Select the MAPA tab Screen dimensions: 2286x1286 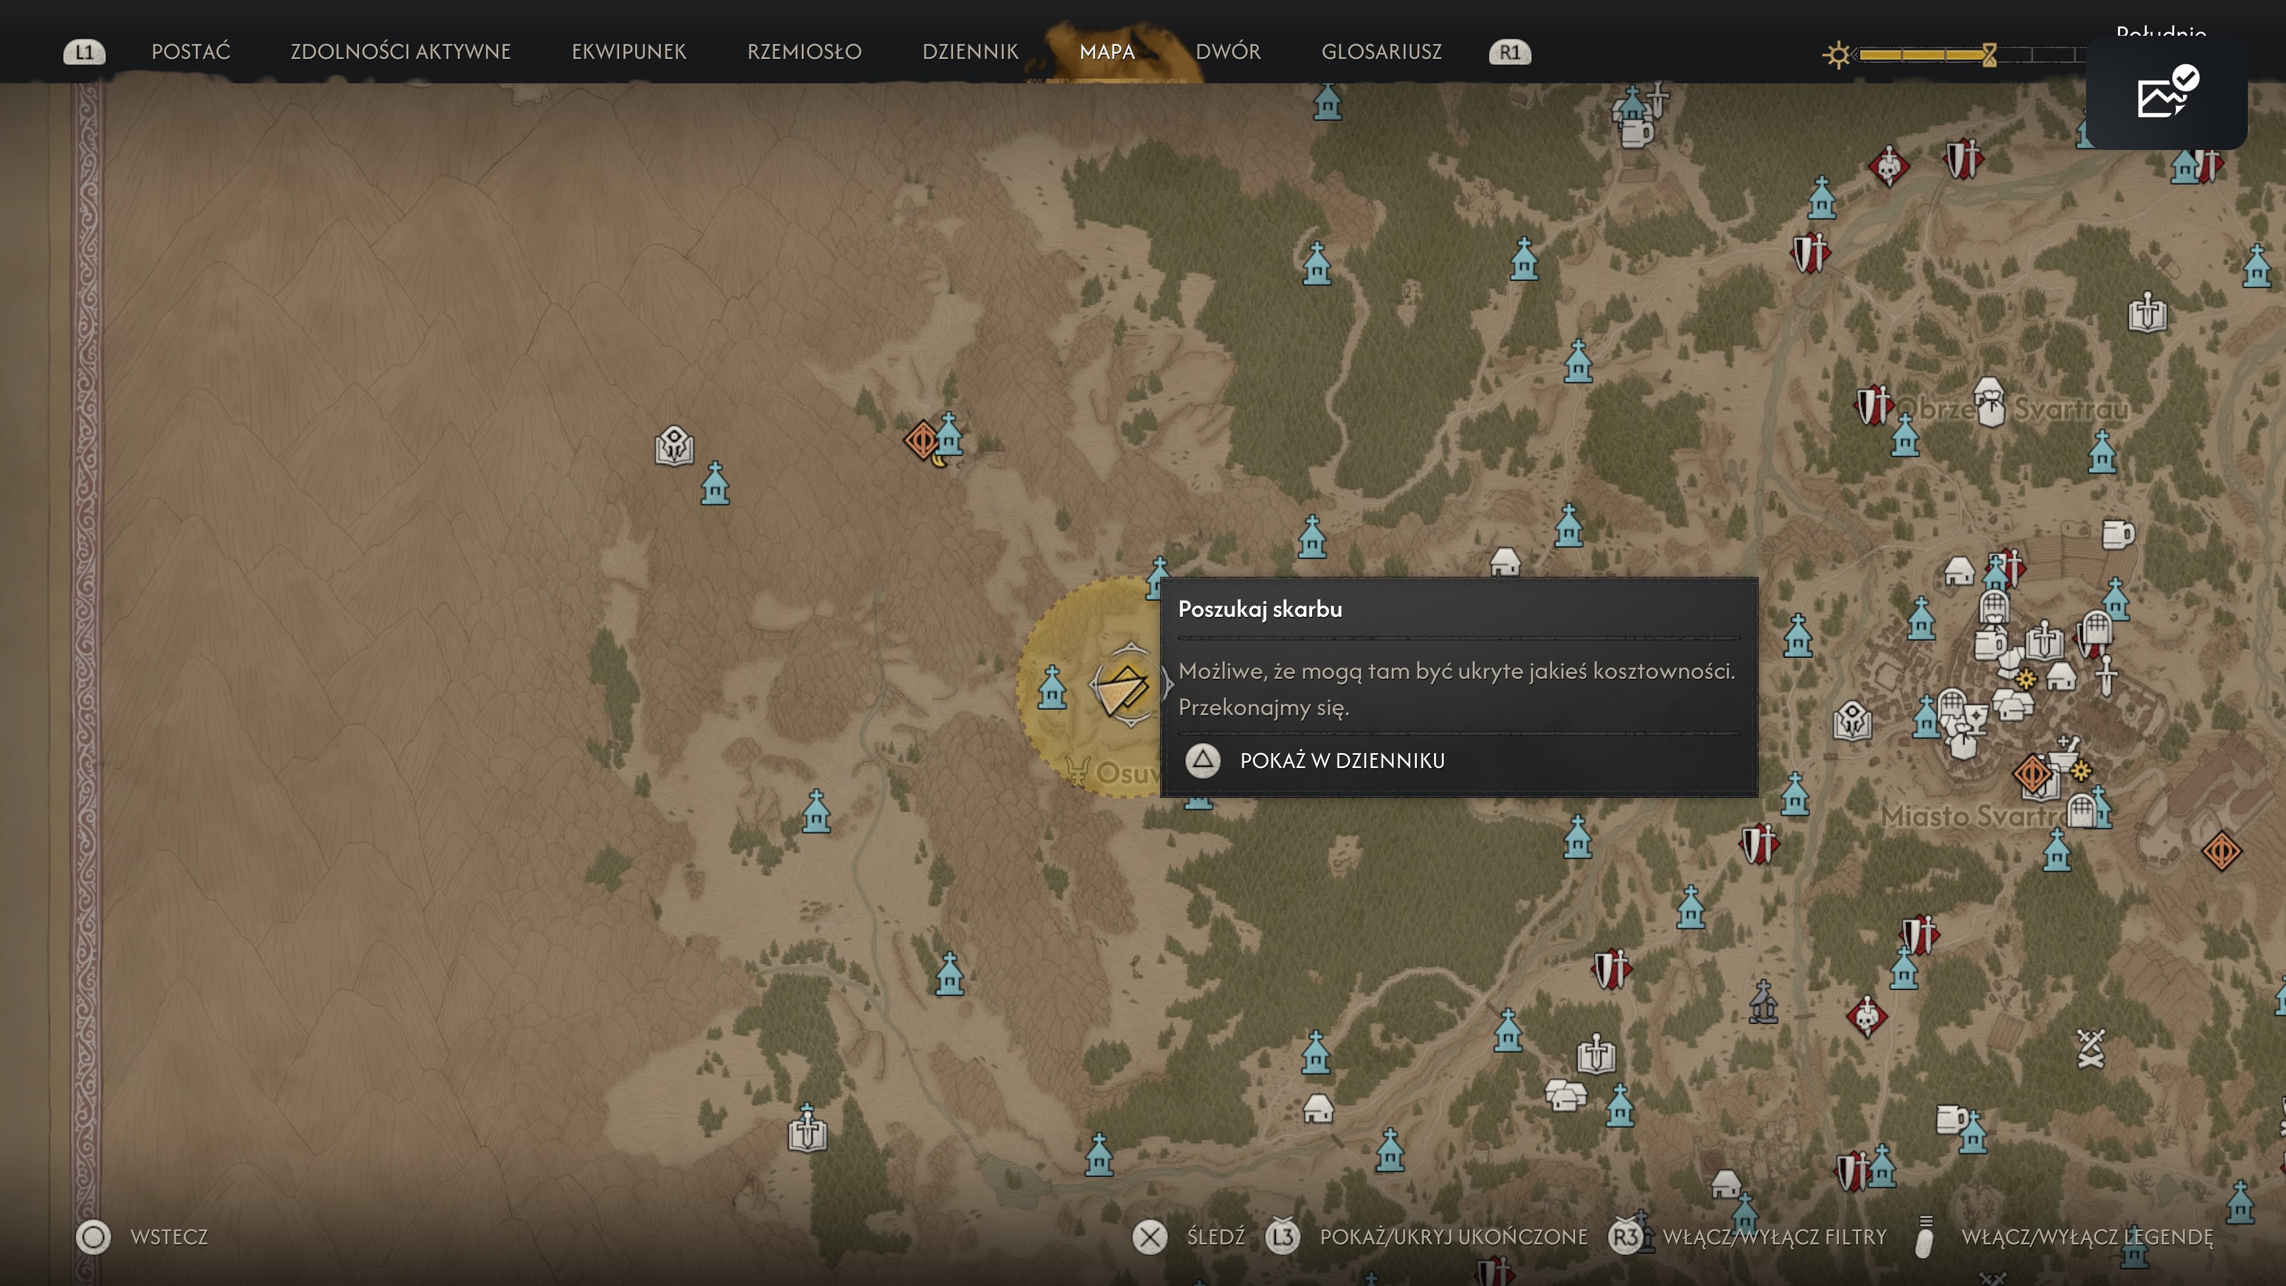[x=1107, y=51]
